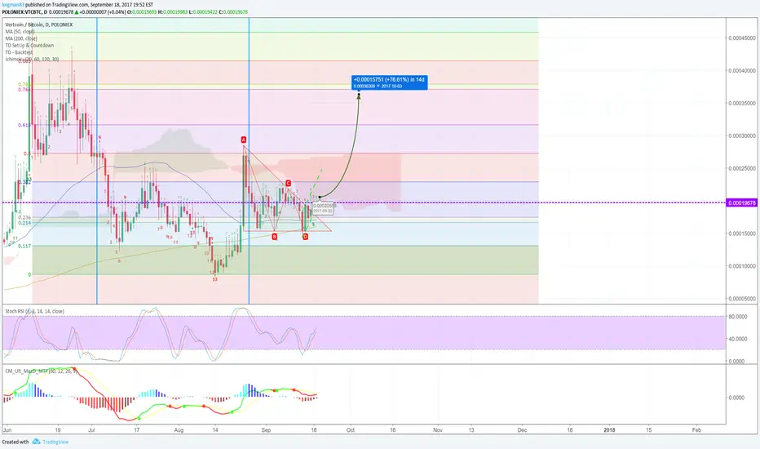The height and width of the screenshot is (449, 760).
Task: Click the 0.00045000 price axis value
Action: pyautogui.click(x=742, y=38)
